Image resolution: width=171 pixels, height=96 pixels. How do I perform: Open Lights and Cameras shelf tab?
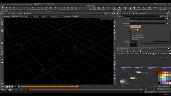pyautogui.click(x=91, y=6)
